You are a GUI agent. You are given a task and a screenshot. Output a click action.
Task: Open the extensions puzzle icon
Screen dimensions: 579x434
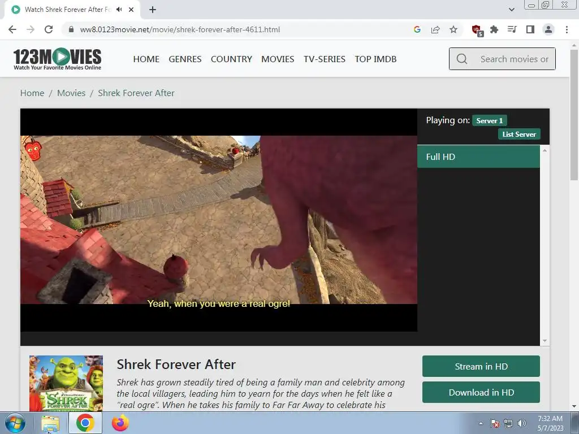point(494,29)
